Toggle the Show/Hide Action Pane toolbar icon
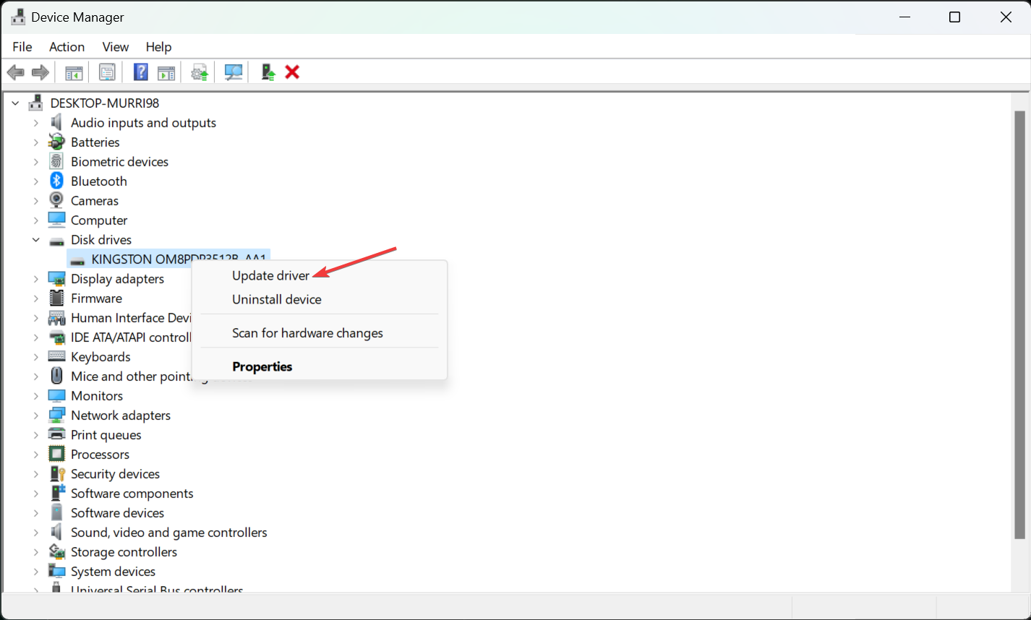 166,72
